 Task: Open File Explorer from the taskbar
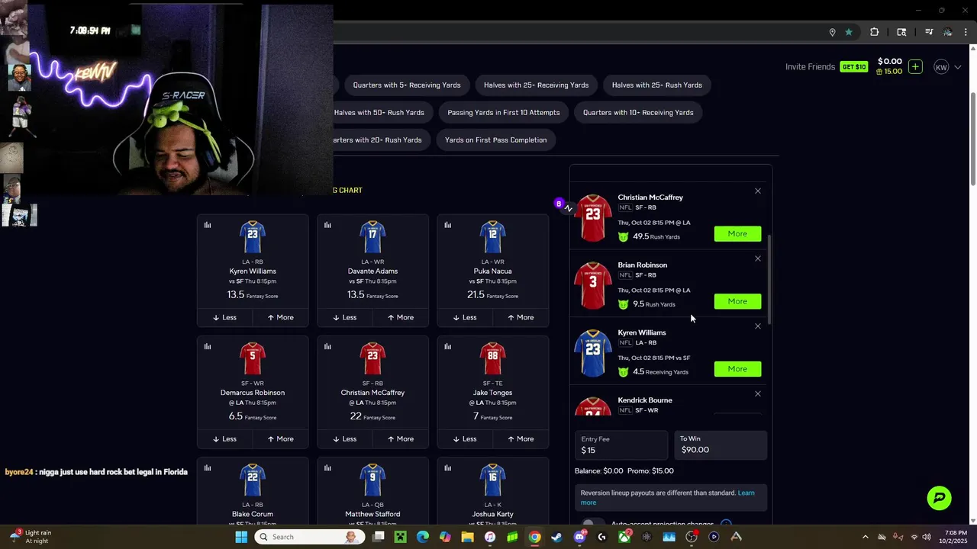click(x=467, y=537)
